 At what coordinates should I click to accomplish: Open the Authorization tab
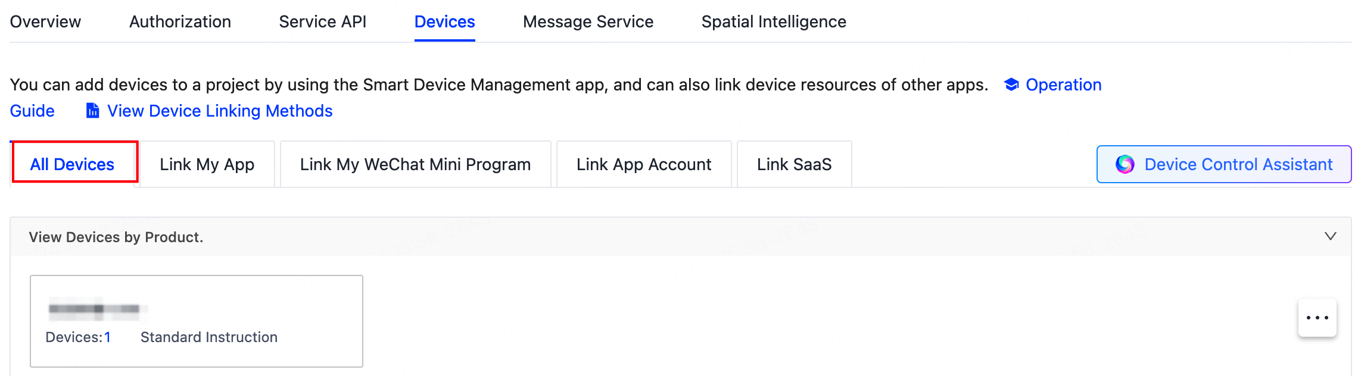pyautogui.click(x=179, y=21)
